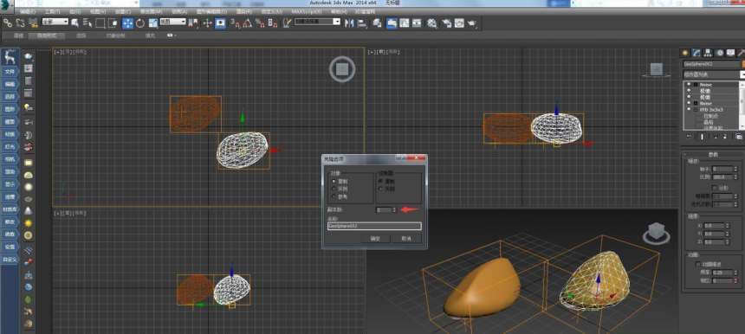Open the Create(C) menu

(123, 11)
